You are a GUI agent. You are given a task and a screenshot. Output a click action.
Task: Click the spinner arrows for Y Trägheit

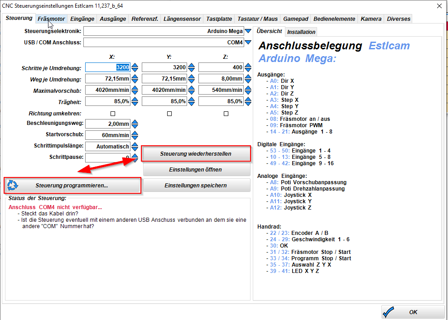pos(192,101)
